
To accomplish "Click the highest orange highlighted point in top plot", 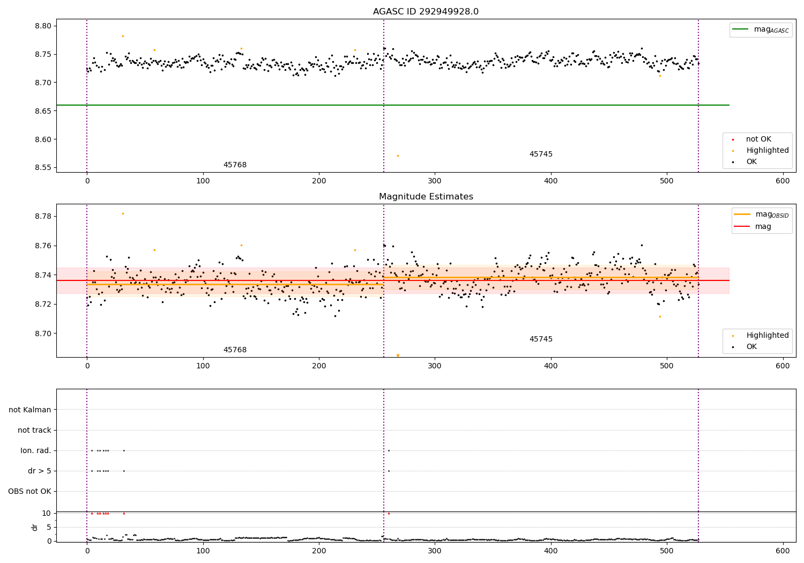I will [123, 36].
